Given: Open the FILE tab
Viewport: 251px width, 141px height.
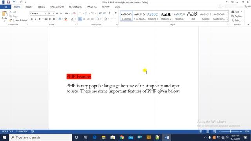Looking at the screenshot, I should click(x=5, y=7).
